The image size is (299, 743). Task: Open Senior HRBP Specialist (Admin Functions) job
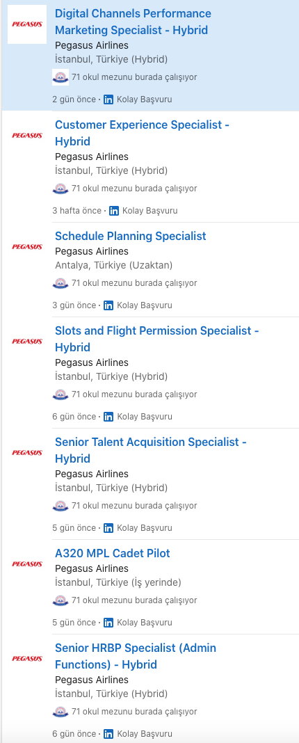tap(136, 656)
